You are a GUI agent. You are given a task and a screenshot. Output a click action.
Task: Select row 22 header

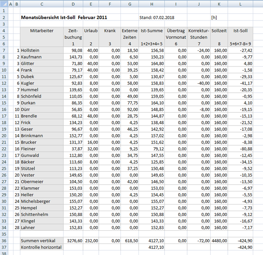point(4,149)
